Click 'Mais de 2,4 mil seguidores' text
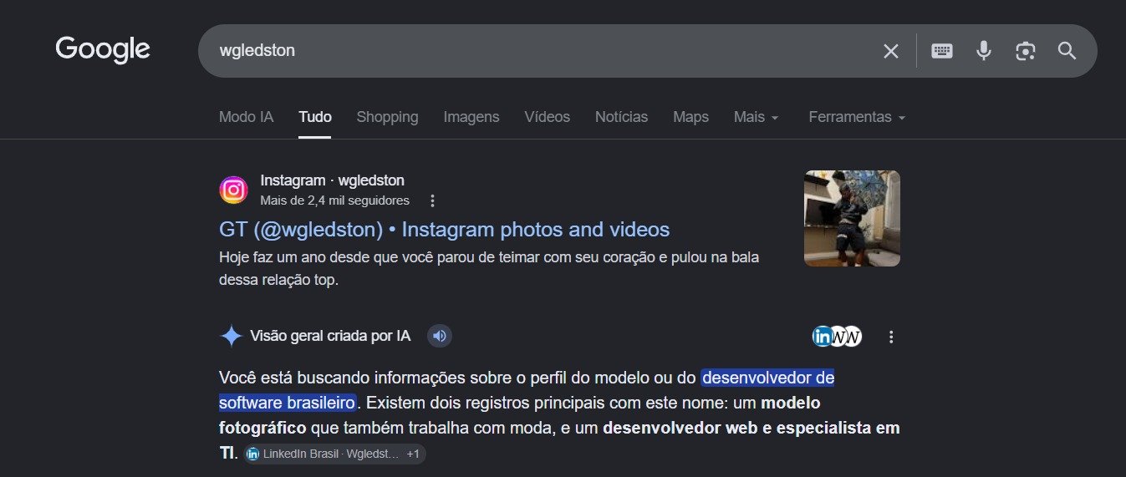 335,200
